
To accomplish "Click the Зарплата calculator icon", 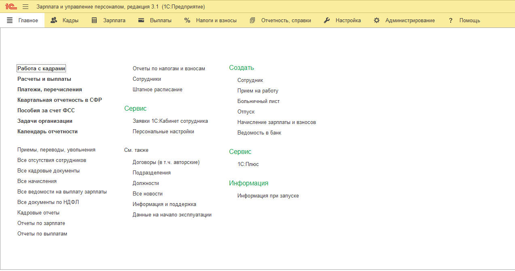I will 94,20.
